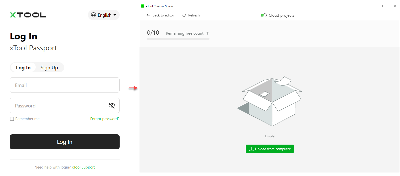Click the free count progress bar
400x176 pixels.
click(x=178, y=39)
